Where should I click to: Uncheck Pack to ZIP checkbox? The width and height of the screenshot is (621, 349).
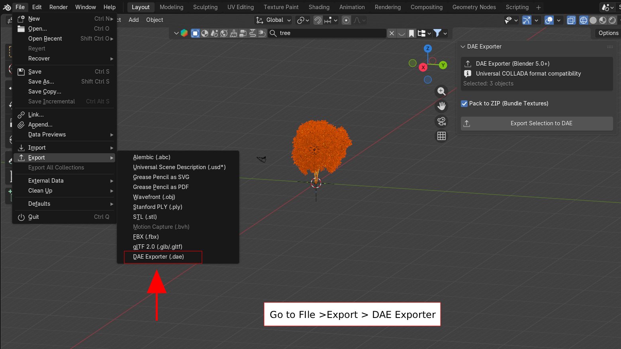pos(464,103)
